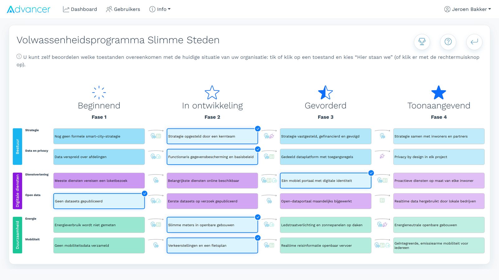The width and height of the screenshot is (499, 280).
Task: Click the Toonaangevend filled star icon
Action: pyautogui.click(x=438, y=92)
